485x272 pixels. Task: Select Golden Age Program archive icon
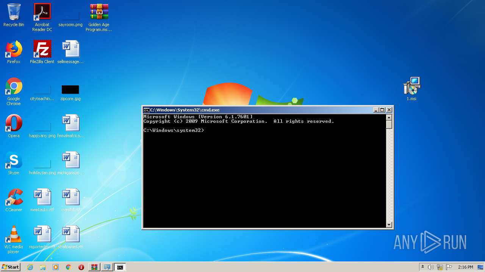click(99, 17)
